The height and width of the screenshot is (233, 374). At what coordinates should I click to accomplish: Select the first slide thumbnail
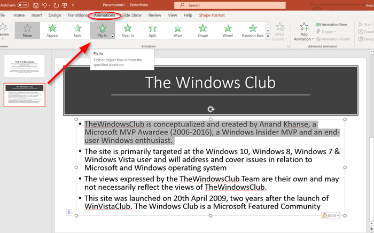click(x=25, y=66)
